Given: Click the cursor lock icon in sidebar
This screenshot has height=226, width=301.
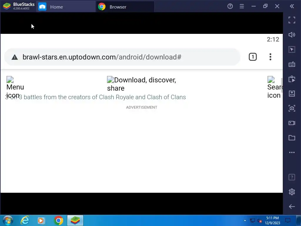Looking at the screenshot, I should pyautogui.click(x=292, y=49).
